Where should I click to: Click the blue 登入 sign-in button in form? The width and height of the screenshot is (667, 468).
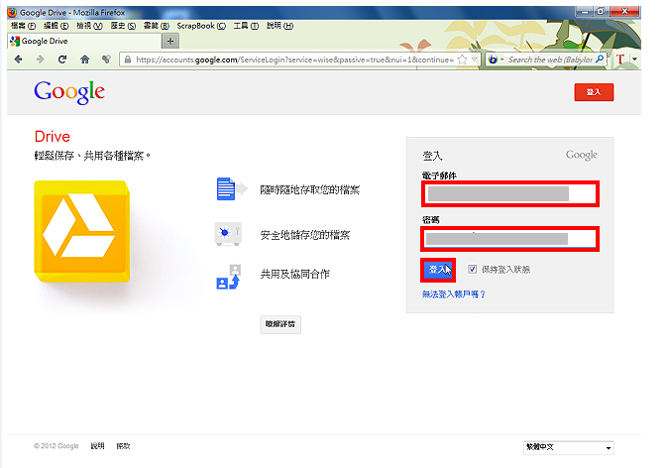pos(438,270)
